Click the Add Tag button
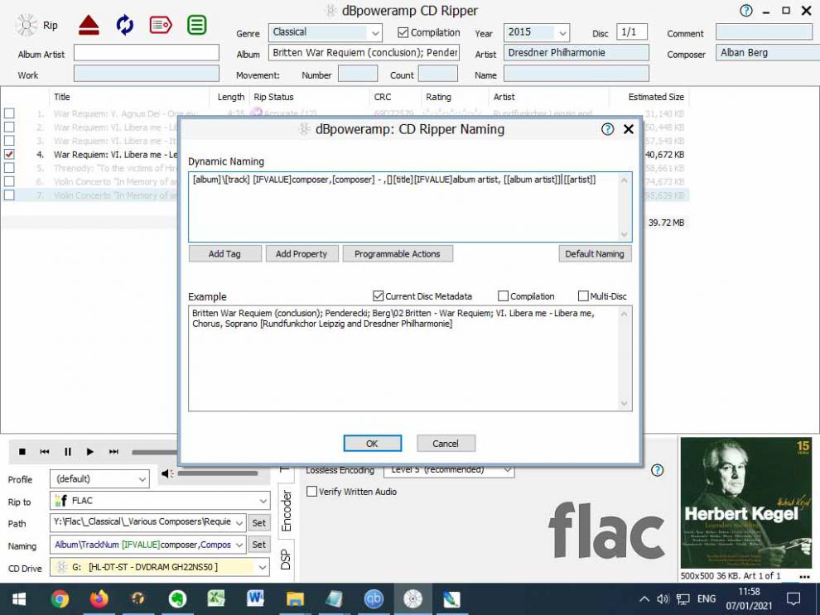This screenshot has height=615, width=820. 224,254
